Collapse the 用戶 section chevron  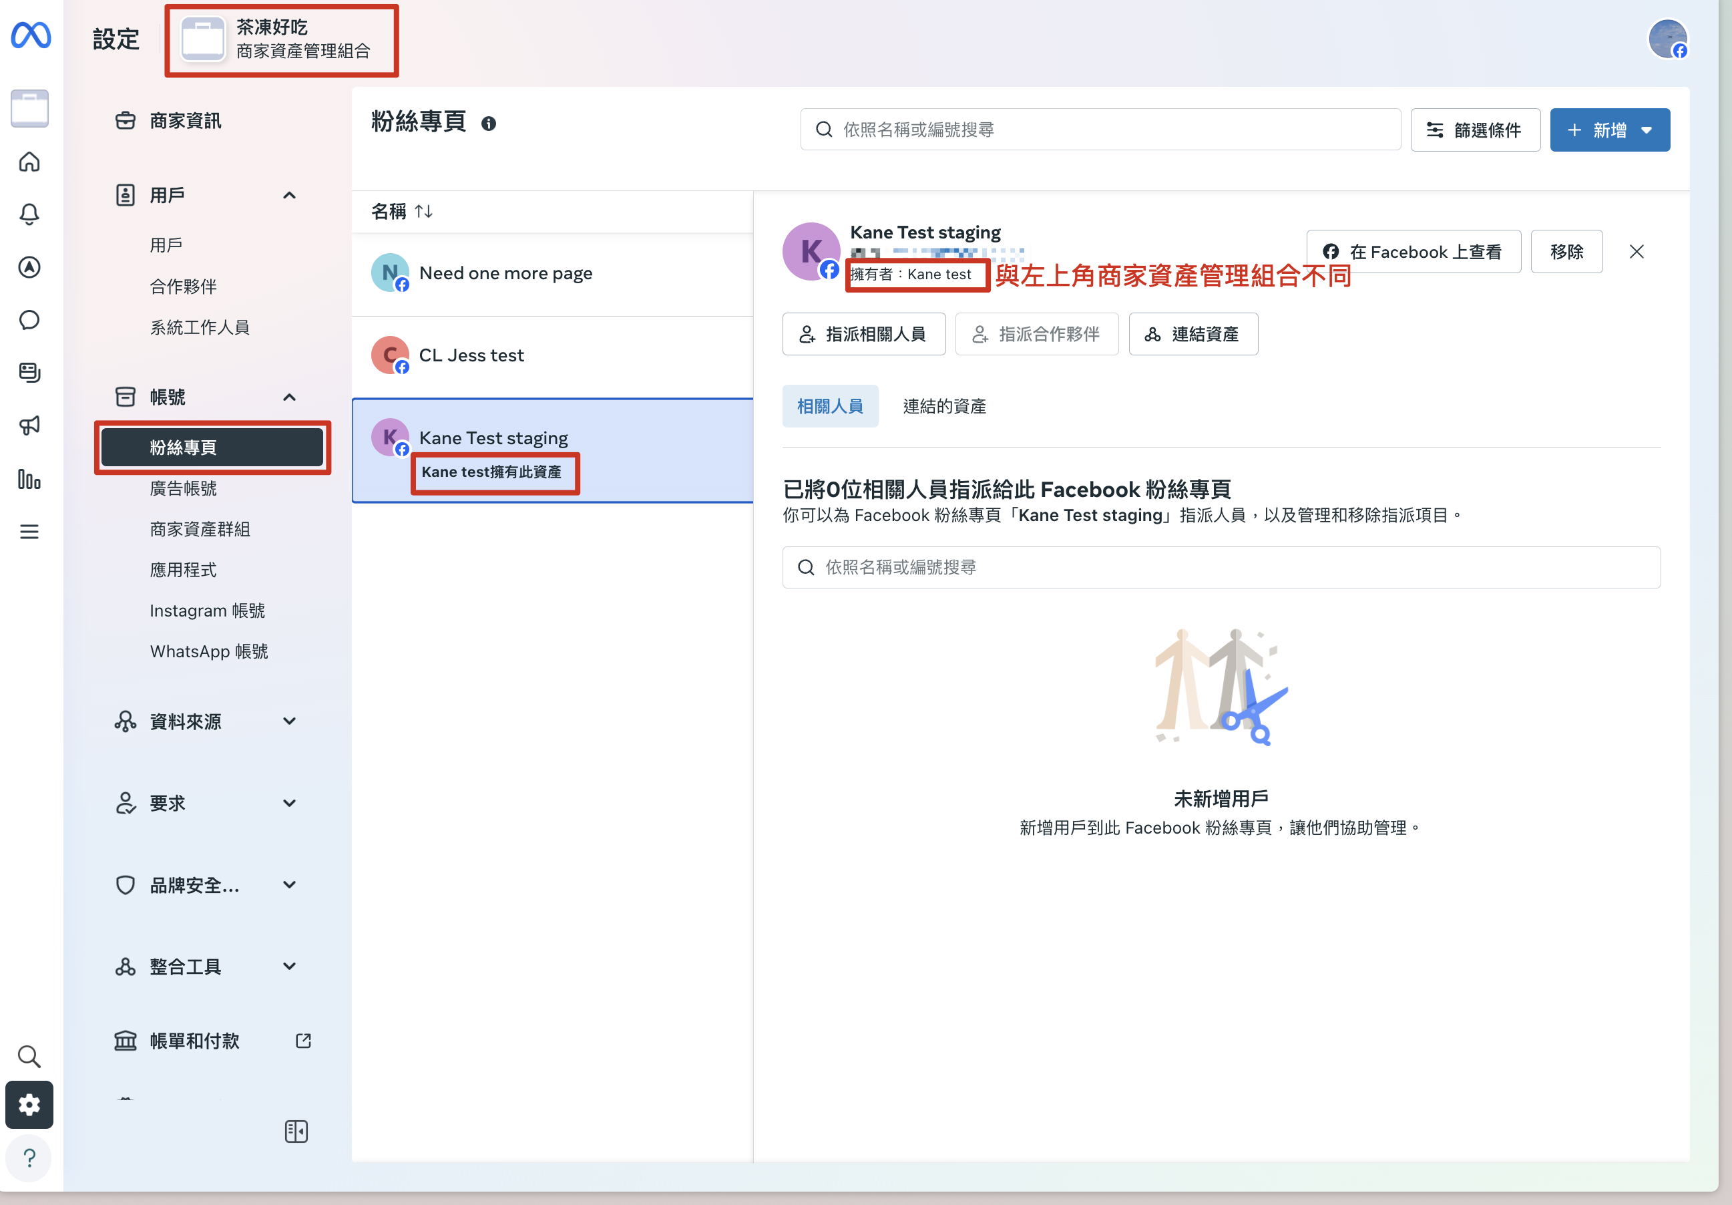(x=289, y=196)
